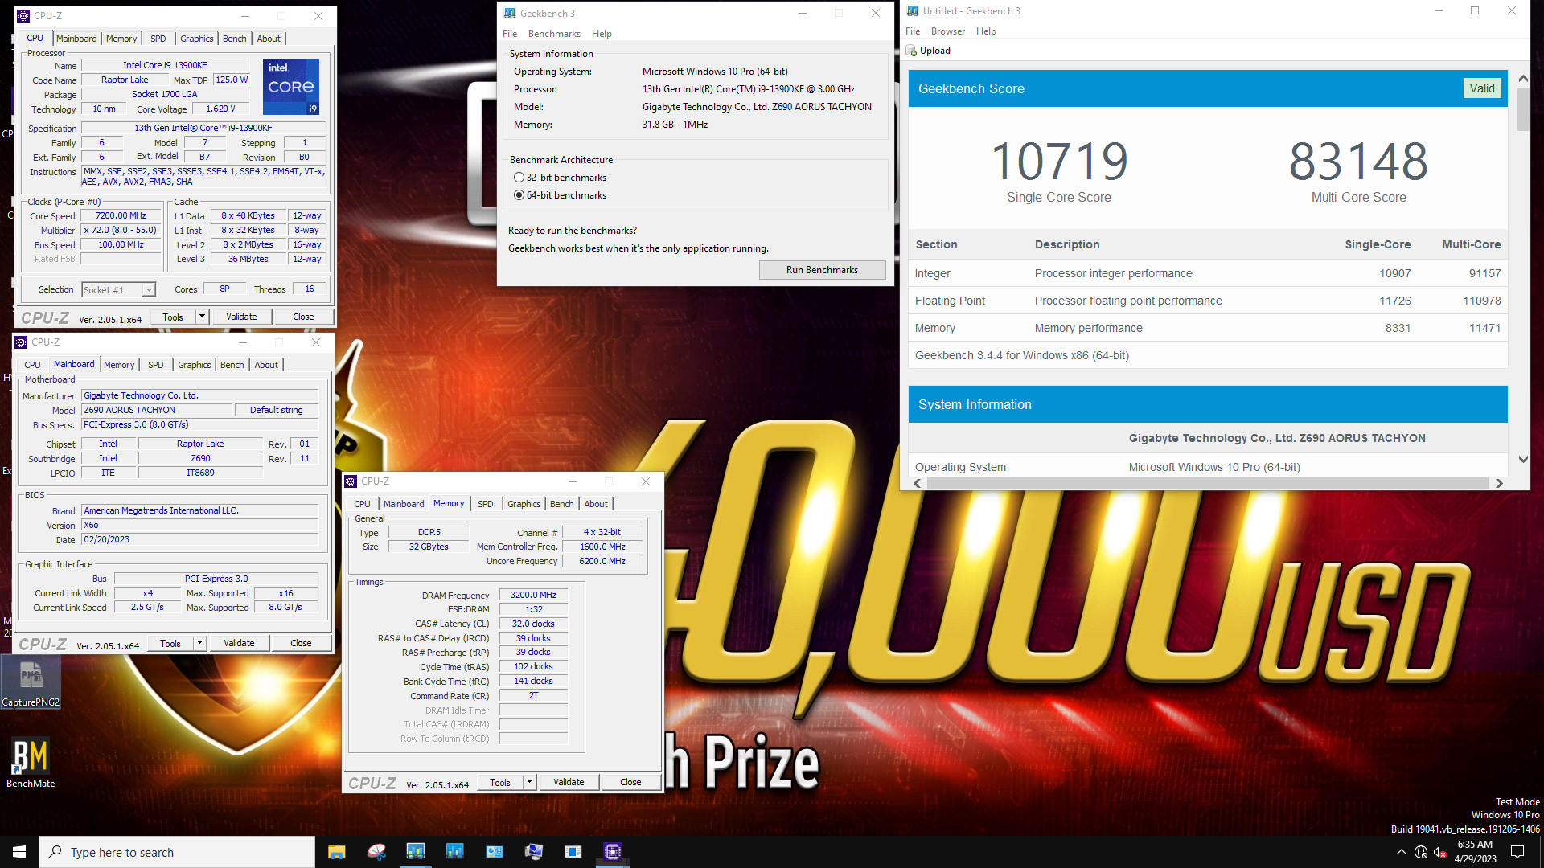Click the Name field Intel Core i9 13900KF
Viewport: 1544px width, 868px height.
point(165,65)
